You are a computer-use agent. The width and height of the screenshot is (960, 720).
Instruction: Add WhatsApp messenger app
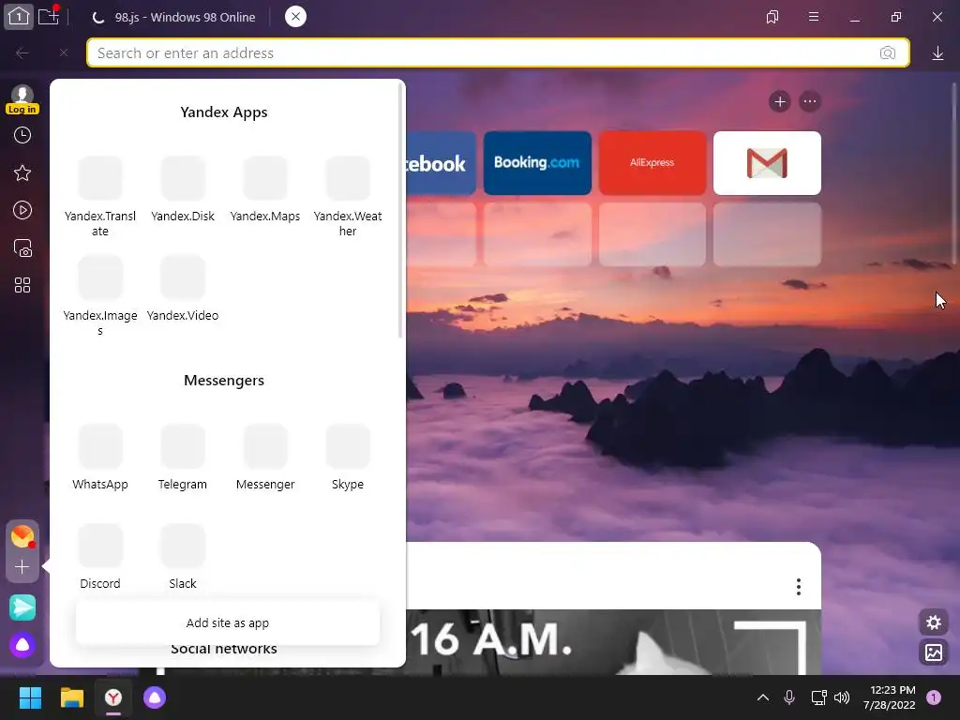point(100,457)
